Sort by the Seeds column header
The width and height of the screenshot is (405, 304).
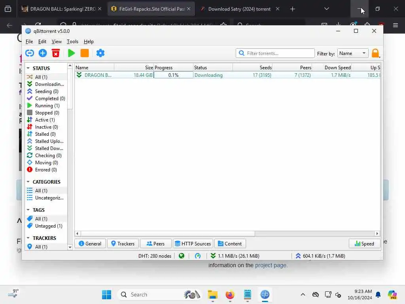[x=253, y=67]
